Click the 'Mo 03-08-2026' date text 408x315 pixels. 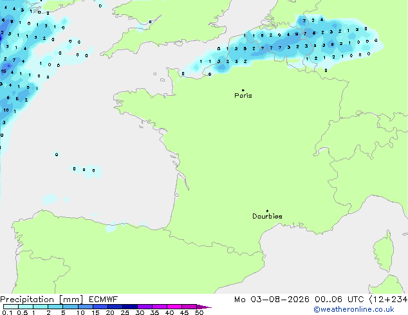(272, 300)
